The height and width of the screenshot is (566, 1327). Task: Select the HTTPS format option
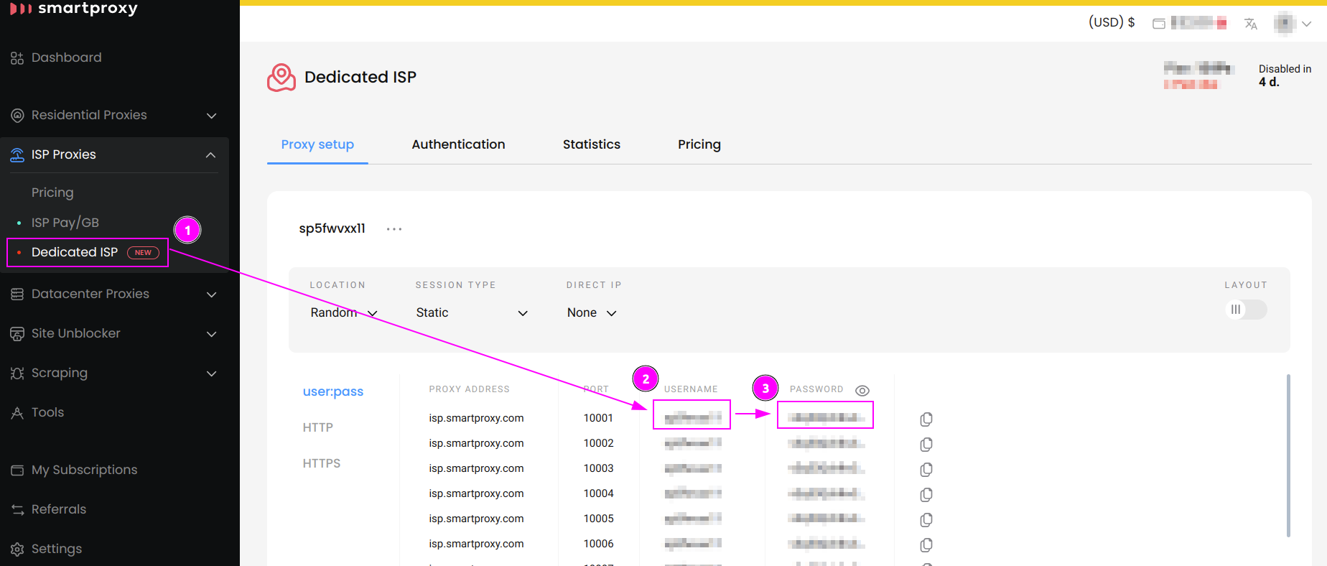click(x=322, y=463)
